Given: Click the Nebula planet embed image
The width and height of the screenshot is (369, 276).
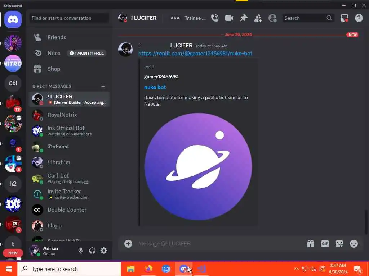Looking at the screenshot, I should [198, 167].
